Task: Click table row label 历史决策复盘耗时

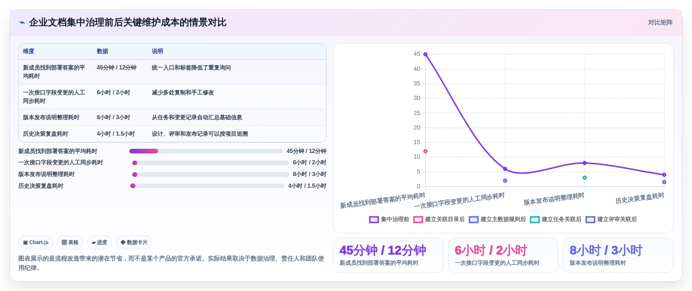Action: coord(46,134)
